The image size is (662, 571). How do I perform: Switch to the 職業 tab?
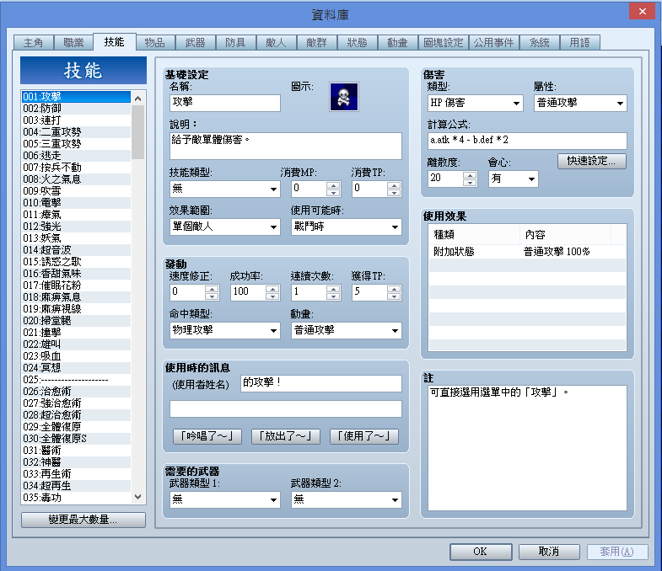73,43
